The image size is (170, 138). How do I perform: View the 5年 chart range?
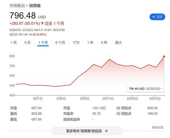coord(104,43)
